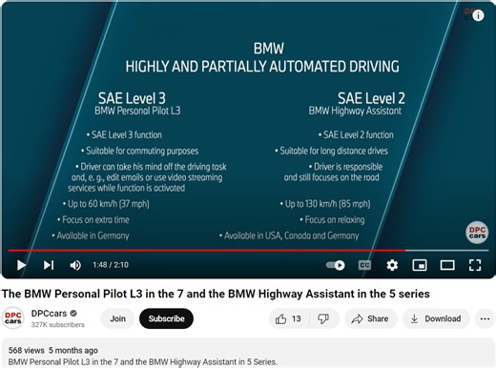Expand the video description box

click(x=248, y=354)
